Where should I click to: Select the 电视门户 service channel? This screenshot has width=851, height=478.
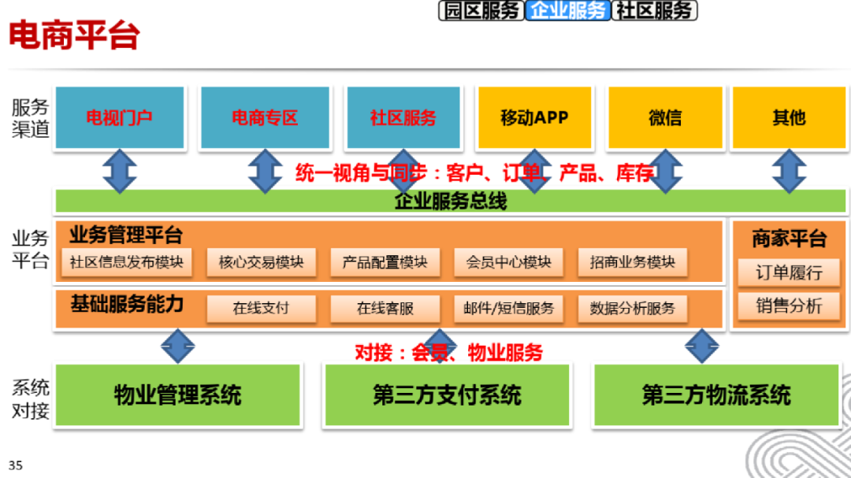pos(120,117)
